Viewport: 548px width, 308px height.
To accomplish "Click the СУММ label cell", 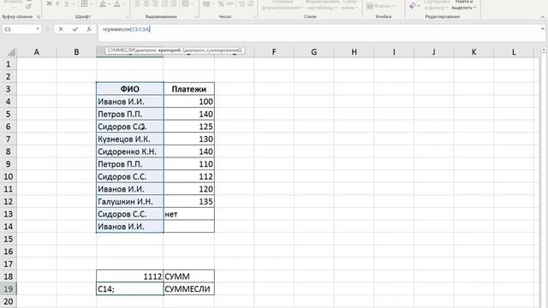I will click(x=188, y=276).
